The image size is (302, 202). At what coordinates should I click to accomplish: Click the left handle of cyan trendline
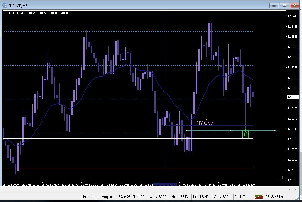coord(187,130)
